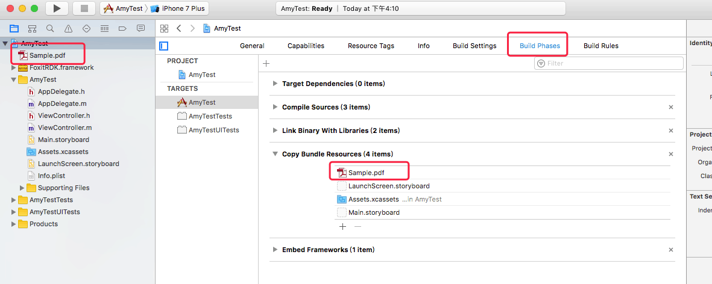Choose the iPhone 7 Plus destination
The height and width of the screenshot is (284, 712).
point(177,8)
